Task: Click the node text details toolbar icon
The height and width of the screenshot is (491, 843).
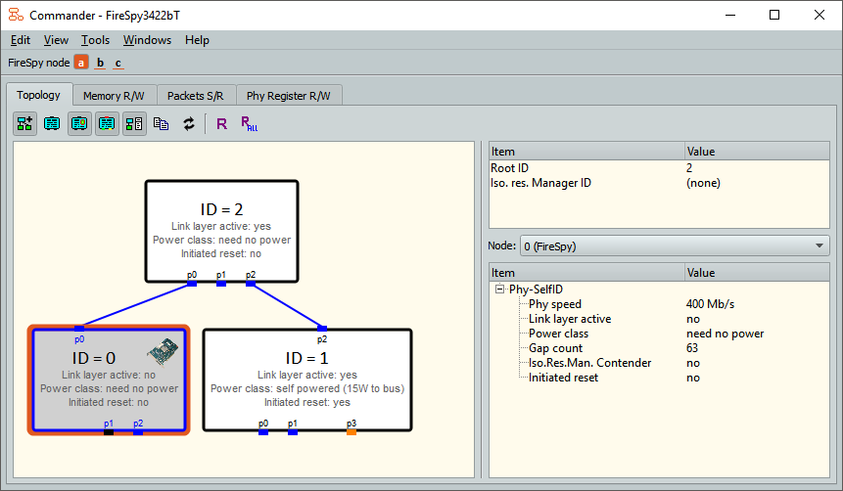Action: click(x=52, y=124)
